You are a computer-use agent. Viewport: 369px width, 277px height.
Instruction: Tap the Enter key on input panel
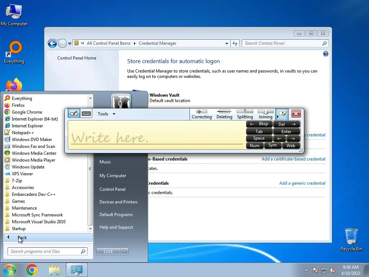286,131
